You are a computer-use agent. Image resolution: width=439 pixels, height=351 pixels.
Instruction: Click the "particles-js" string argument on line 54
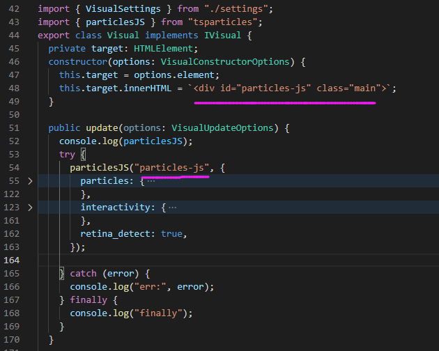click(x=171, y=168)
